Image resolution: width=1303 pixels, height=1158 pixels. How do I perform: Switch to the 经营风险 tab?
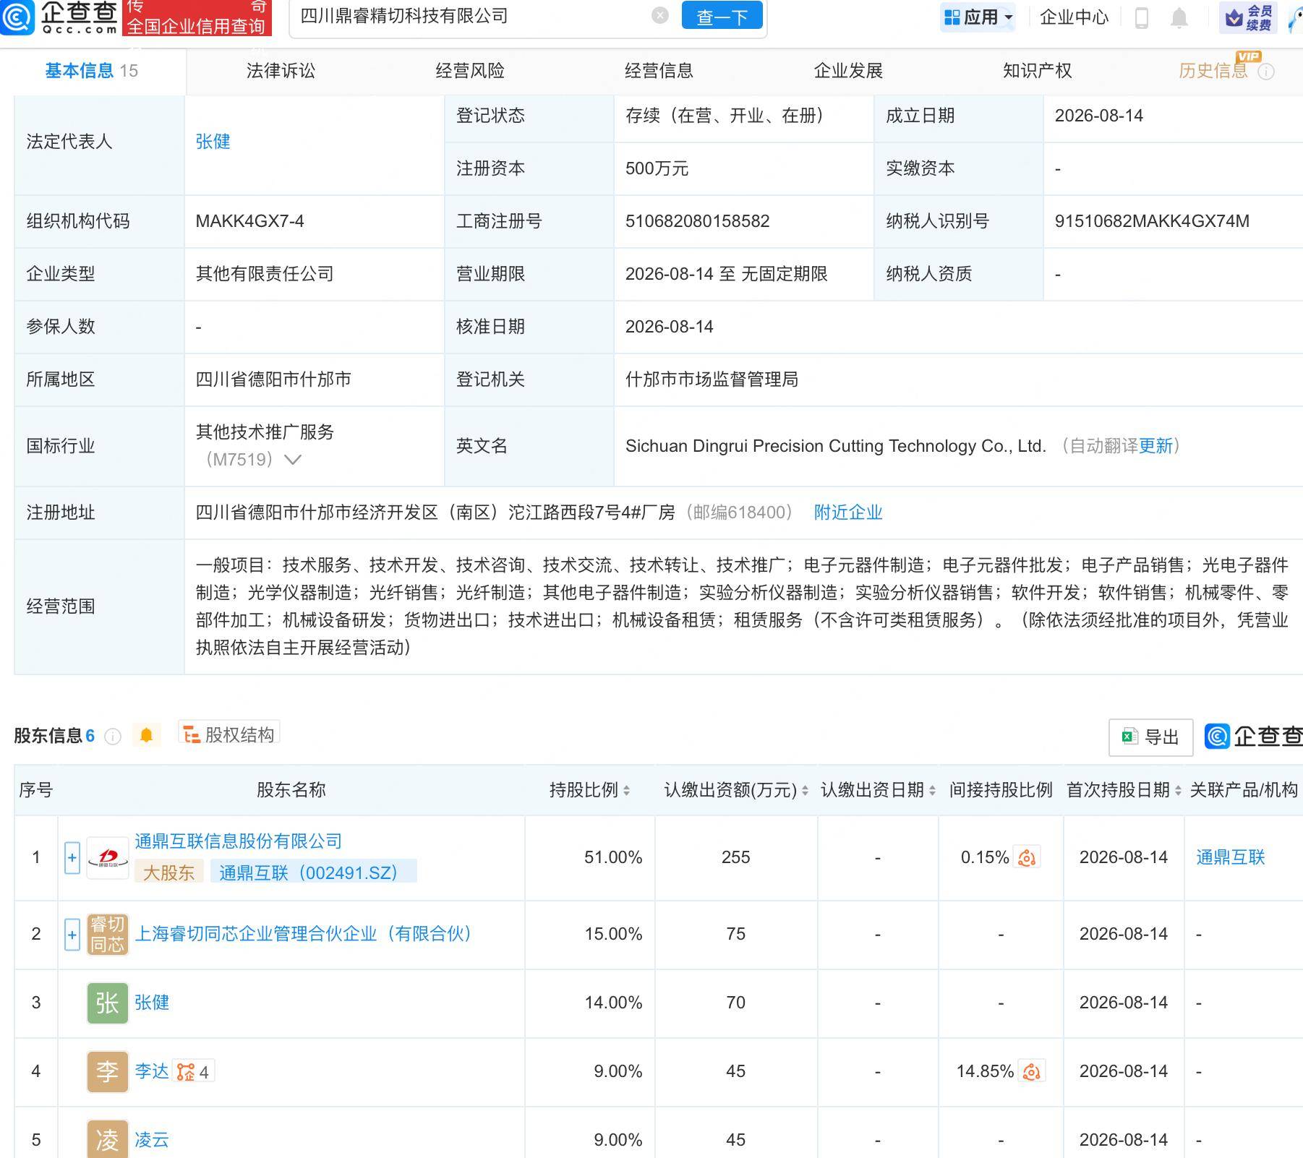point(470,71)
